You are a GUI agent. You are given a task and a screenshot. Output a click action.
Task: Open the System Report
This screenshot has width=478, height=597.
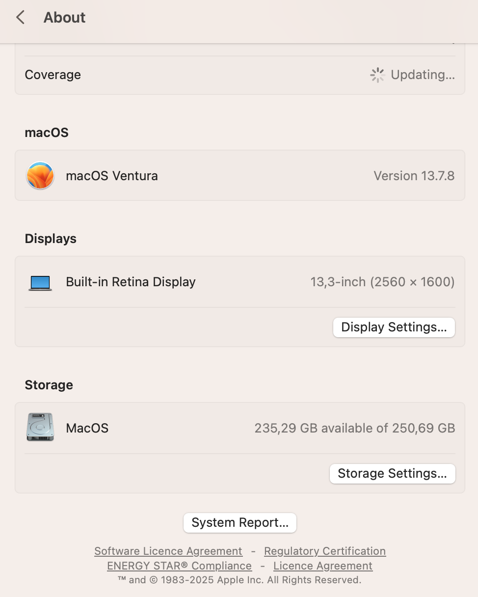(x=239, y=523)
